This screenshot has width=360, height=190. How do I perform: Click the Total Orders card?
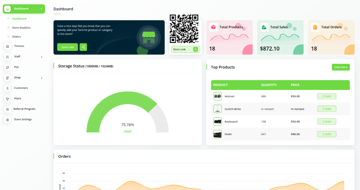point(331,37)
